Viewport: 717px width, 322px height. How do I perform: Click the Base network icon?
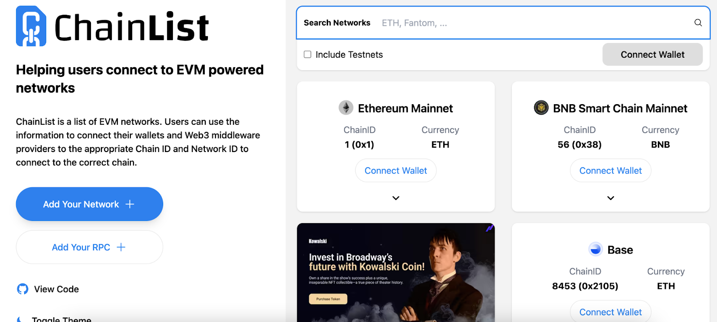click(596, 249)
